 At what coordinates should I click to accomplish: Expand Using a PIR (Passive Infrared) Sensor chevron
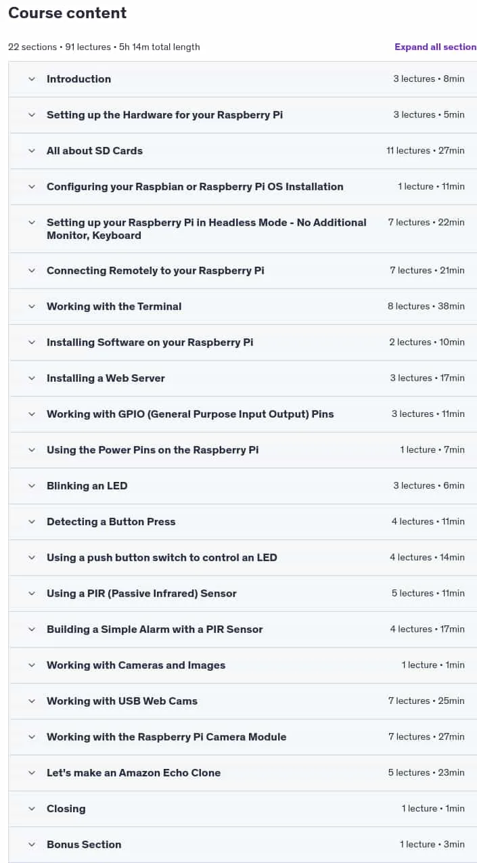click(31, 594)
